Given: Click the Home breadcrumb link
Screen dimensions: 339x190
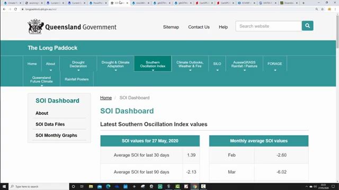Looking at the screenshot, I should click(x=106, y=98).
